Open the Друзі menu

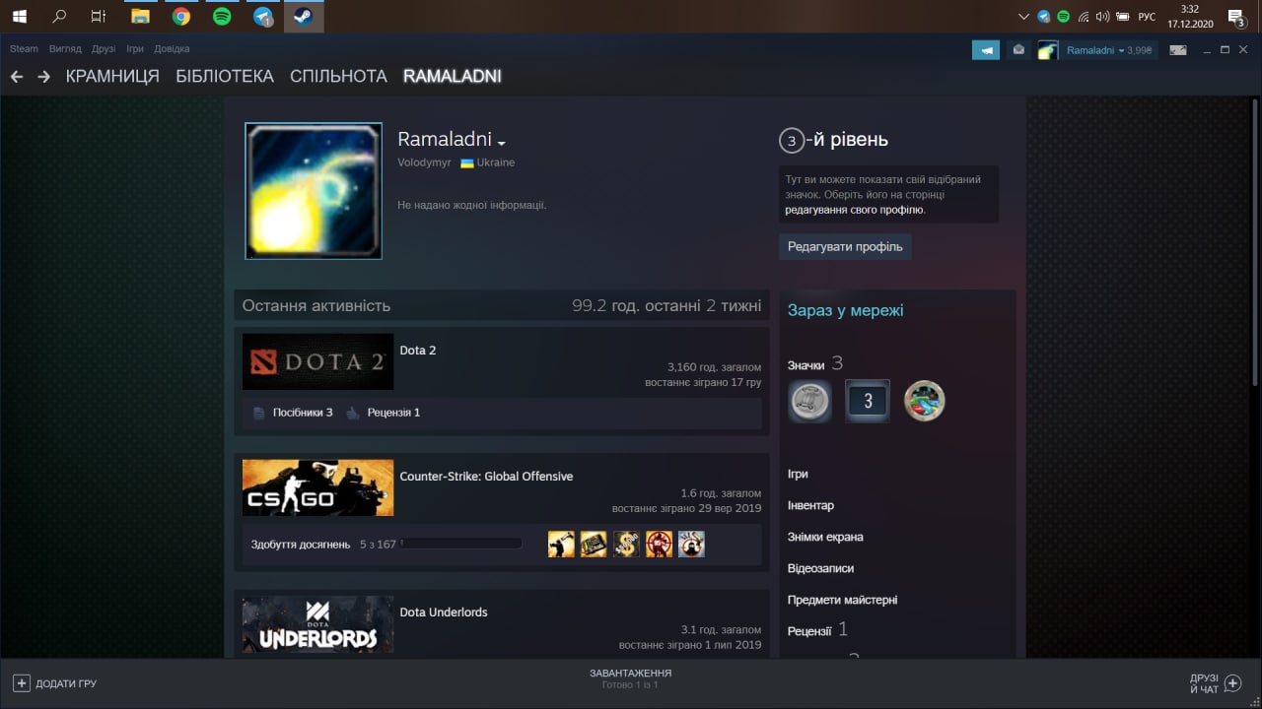click(x=104, y=48)
